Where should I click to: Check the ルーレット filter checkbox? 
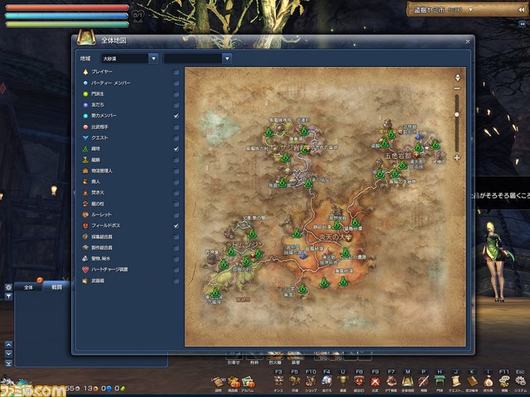click(x=176, y=215)
